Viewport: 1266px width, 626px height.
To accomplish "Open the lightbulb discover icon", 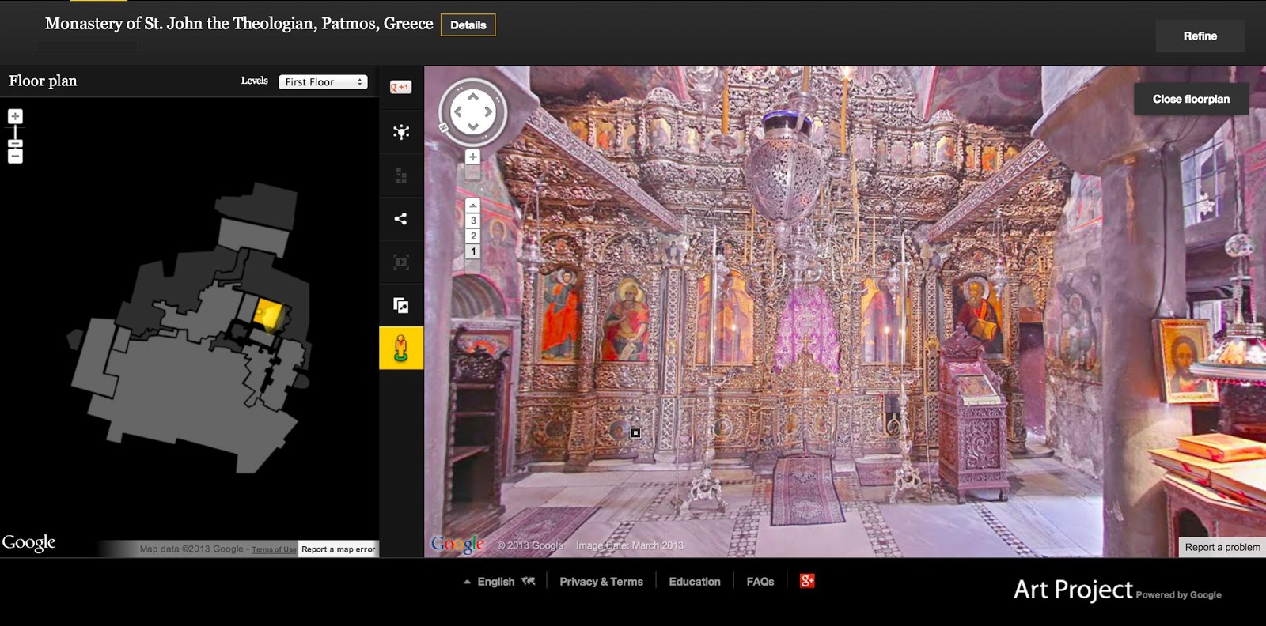I will click(401, 132).
